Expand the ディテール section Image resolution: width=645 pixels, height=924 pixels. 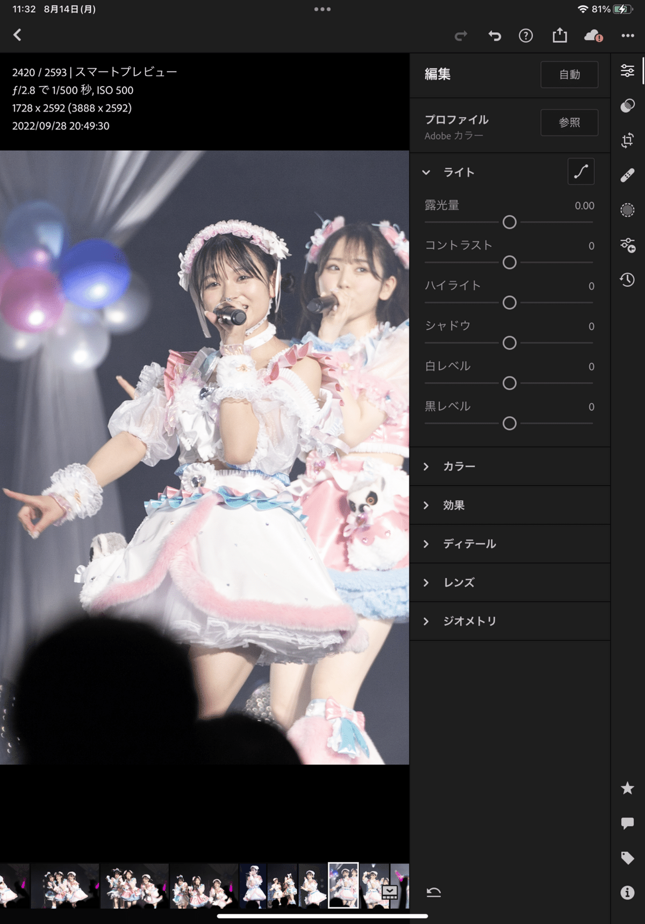510,544
